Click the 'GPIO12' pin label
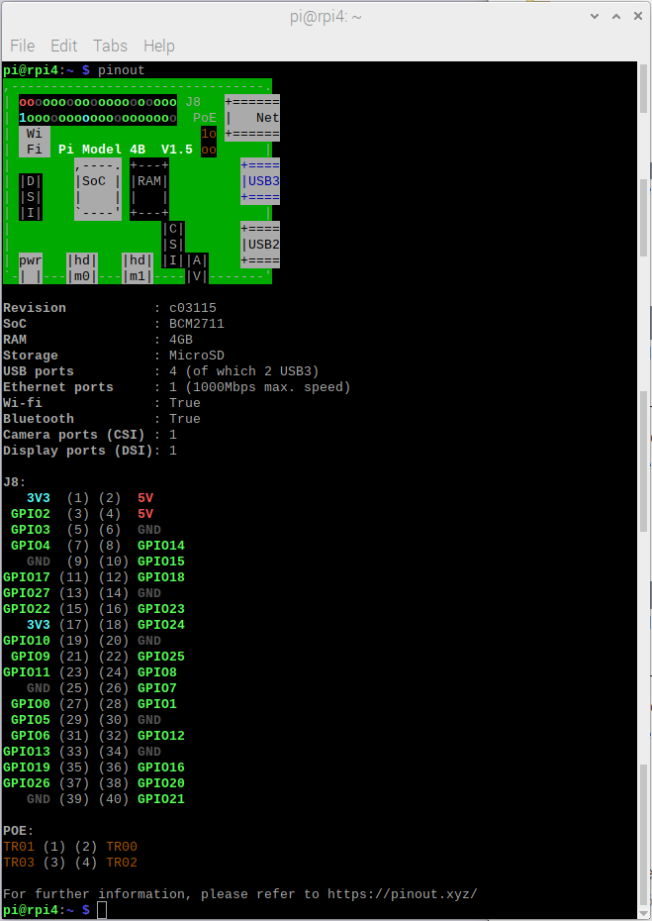The height and width of the screenshot is (921, 652). [x=161, y=736]
